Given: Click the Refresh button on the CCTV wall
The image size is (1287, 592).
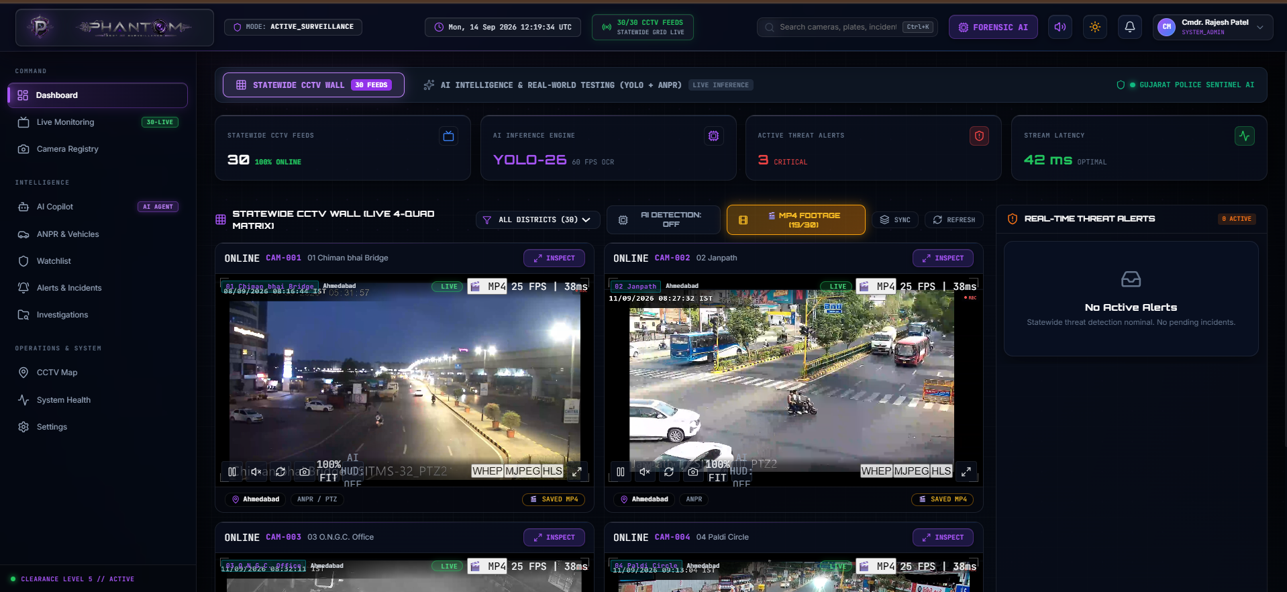Looking at the screenshot, I should click(x=954, y=219).
